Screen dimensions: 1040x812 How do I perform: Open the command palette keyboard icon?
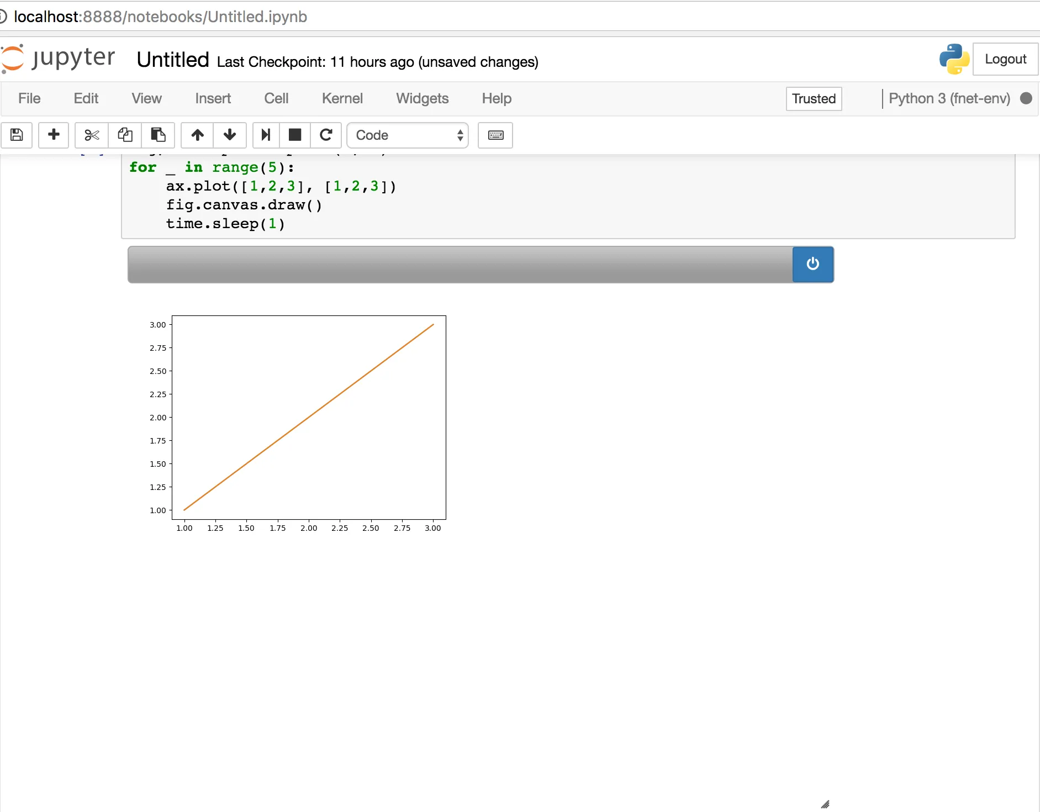tap(495, 135)
